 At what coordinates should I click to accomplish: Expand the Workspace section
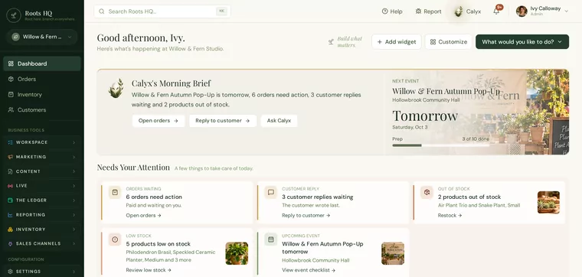pyautogui.click(x=74, y=142)
